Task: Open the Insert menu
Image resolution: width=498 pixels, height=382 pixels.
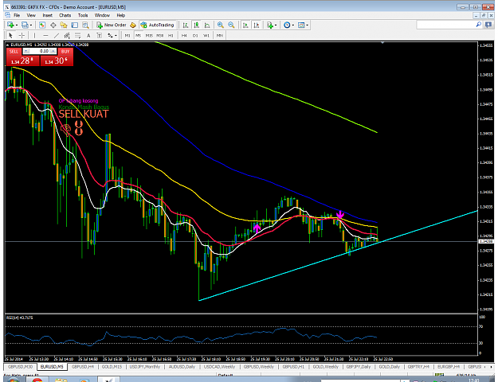Action: (47, 15)
